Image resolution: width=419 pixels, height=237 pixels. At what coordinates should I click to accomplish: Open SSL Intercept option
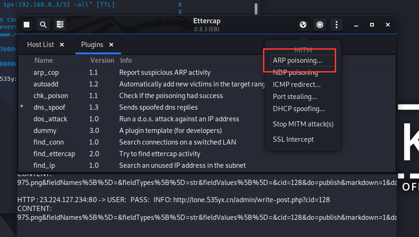(x=293, y=139)
